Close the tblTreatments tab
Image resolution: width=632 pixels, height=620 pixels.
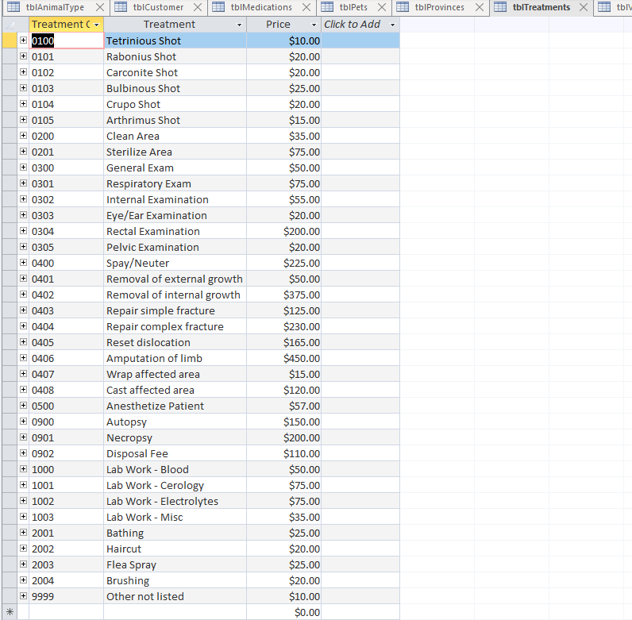point(584,7)
